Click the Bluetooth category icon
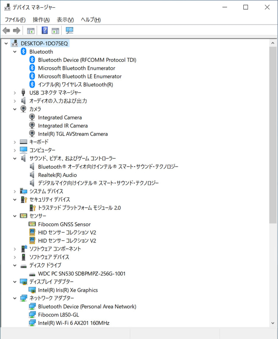 [23, 51]
